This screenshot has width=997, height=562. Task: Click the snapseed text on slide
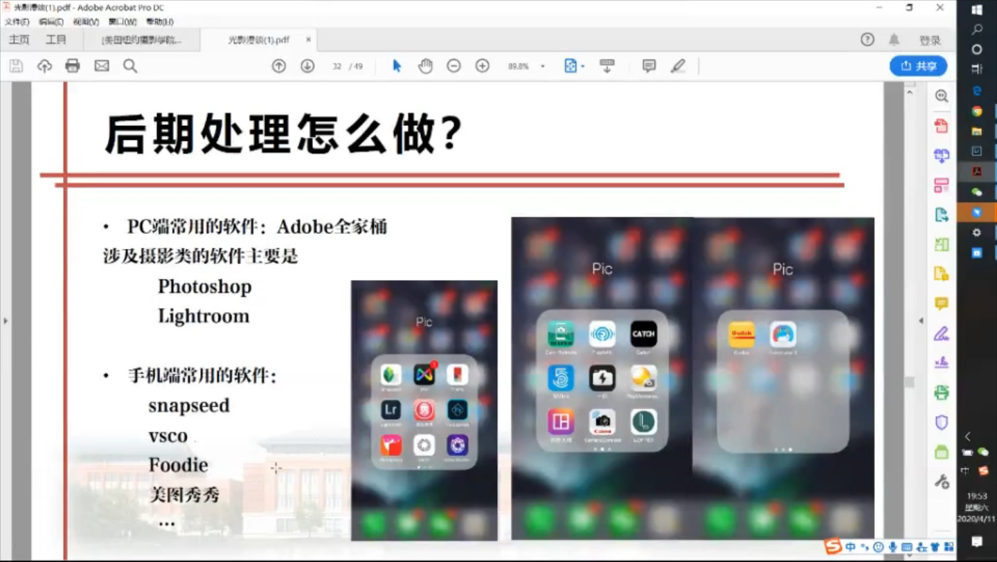click(189, 406)
